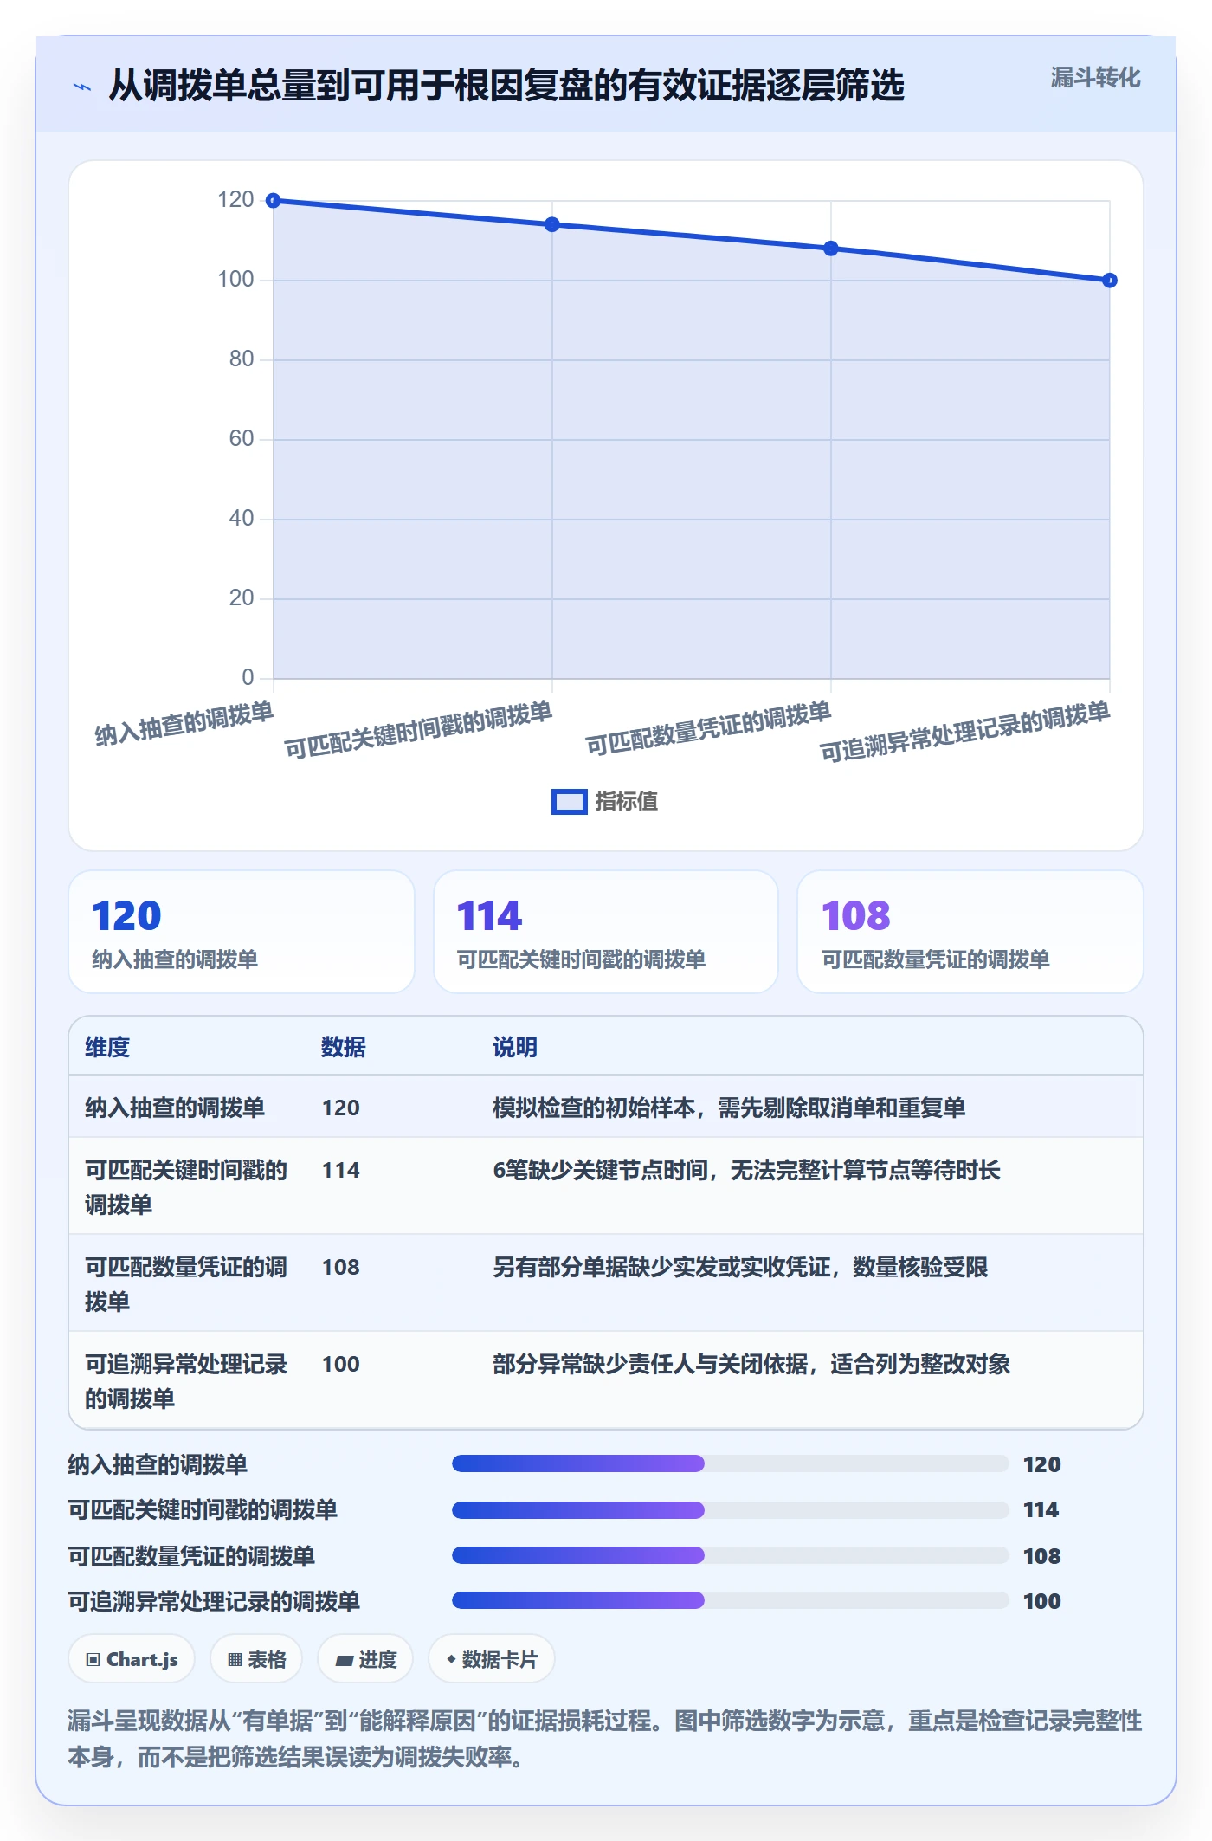The height and width of the screenshot is (1841, 1212).
Task: Click the 可匹配数量凭证的调拨单 x-axis label
Action: click(x=708, y=728)
